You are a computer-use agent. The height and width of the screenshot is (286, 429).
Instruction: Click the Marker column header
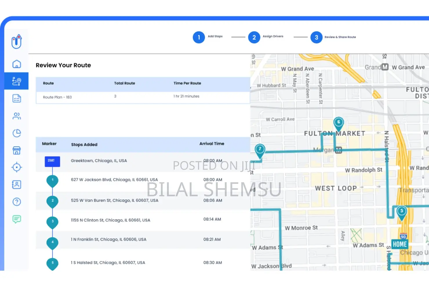coord(49,144)
